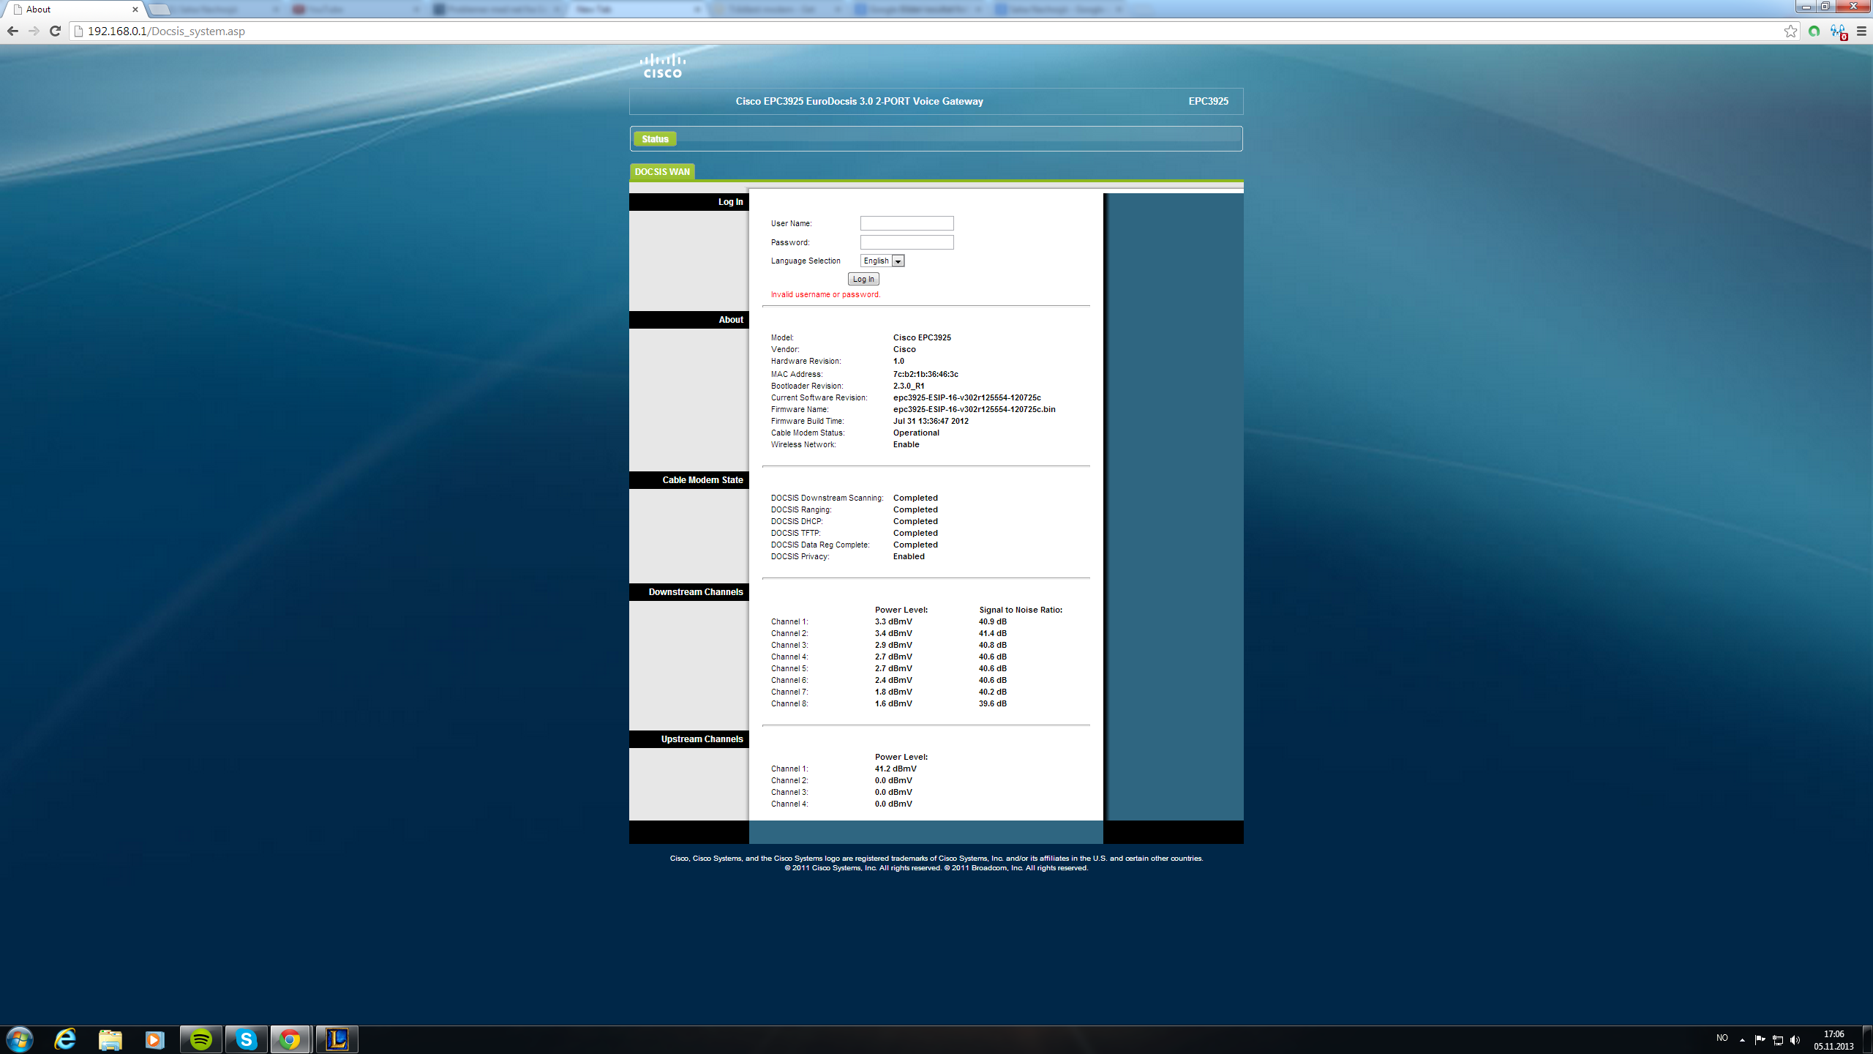
Task: Reload the page with the refresh icon
Action: pyautogui.click(x=55, y=31)
